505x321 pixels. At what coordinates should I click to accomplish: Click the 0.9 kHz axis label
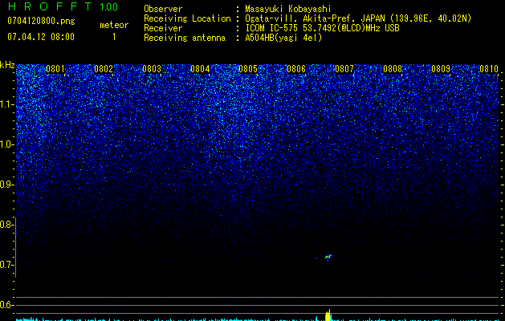6,185
